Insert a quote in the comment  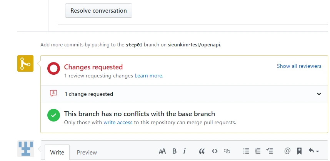[x=202, y=151]
